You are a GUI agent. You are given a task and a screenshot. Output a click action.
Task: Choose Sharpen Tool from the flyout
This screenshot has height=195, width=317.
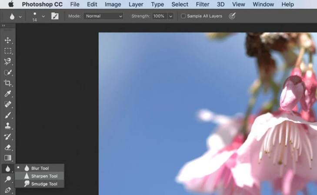coord(44,176)
